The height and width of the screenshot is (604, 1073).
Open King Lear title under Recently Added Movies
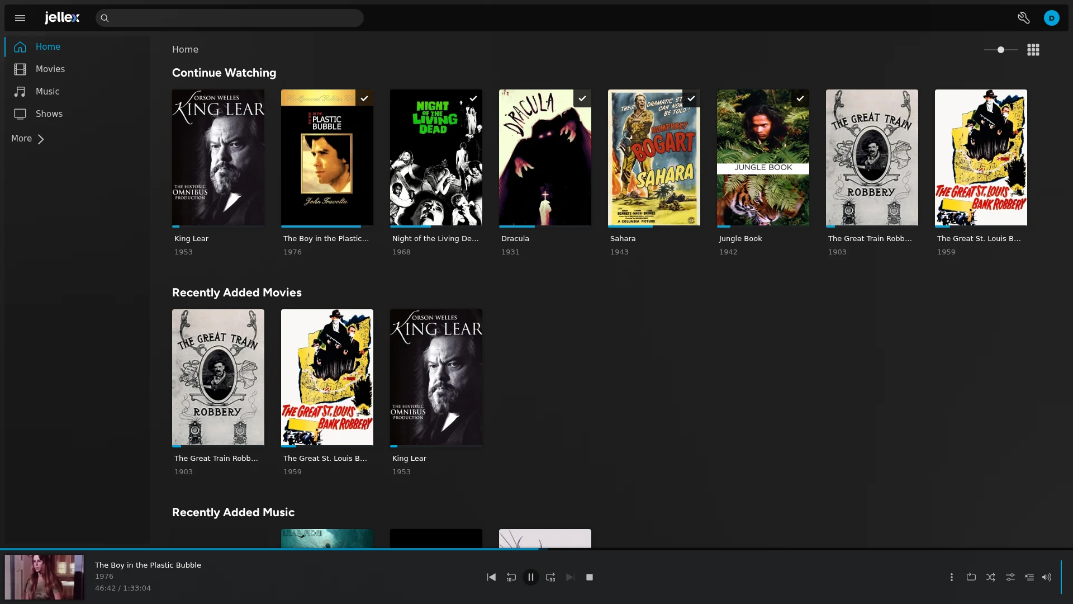[409, 459]
